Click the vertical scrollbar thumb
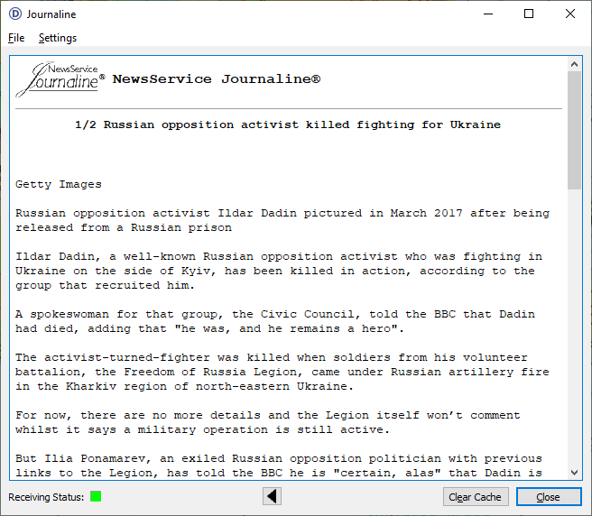 click(574, 131)
